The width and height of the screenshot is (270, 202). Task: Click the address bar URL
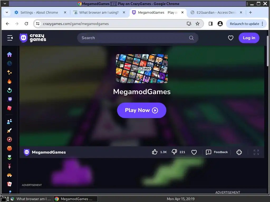(x=76, y=24)
